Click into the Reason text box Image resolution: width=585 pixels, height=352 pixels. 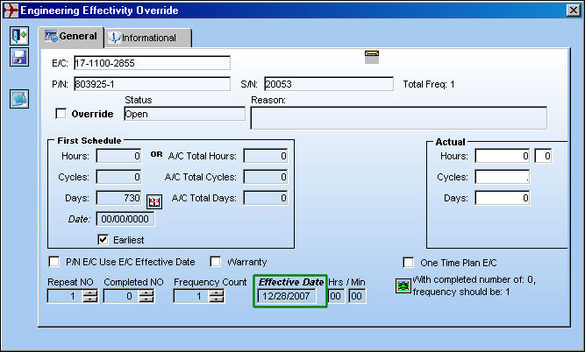coord(399,117)
